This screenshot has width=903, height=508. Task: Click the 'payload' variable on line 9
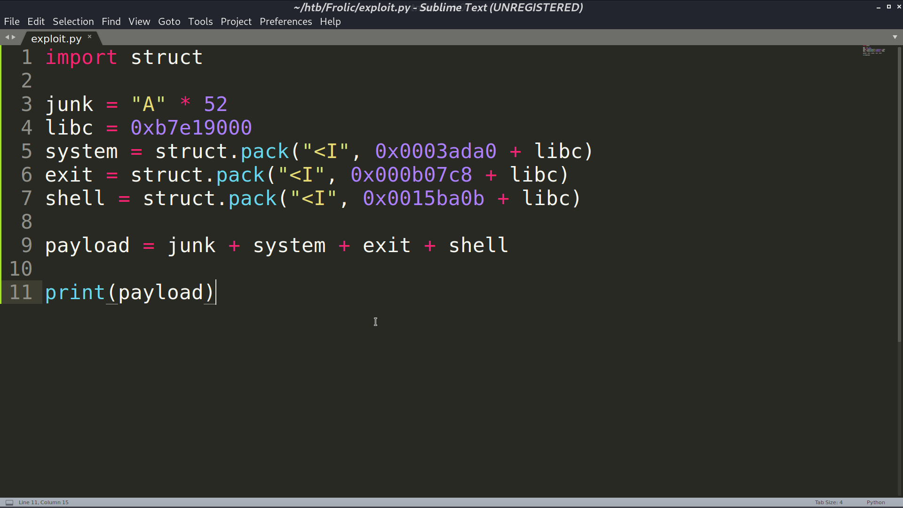(x=87, y=246)
